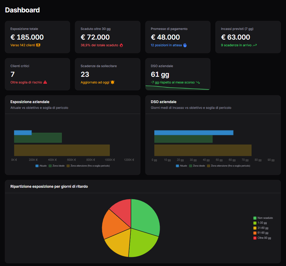Toggle Zona attenzione legend swatch in Esposizione aziendale chart

[x=68, y=166]
